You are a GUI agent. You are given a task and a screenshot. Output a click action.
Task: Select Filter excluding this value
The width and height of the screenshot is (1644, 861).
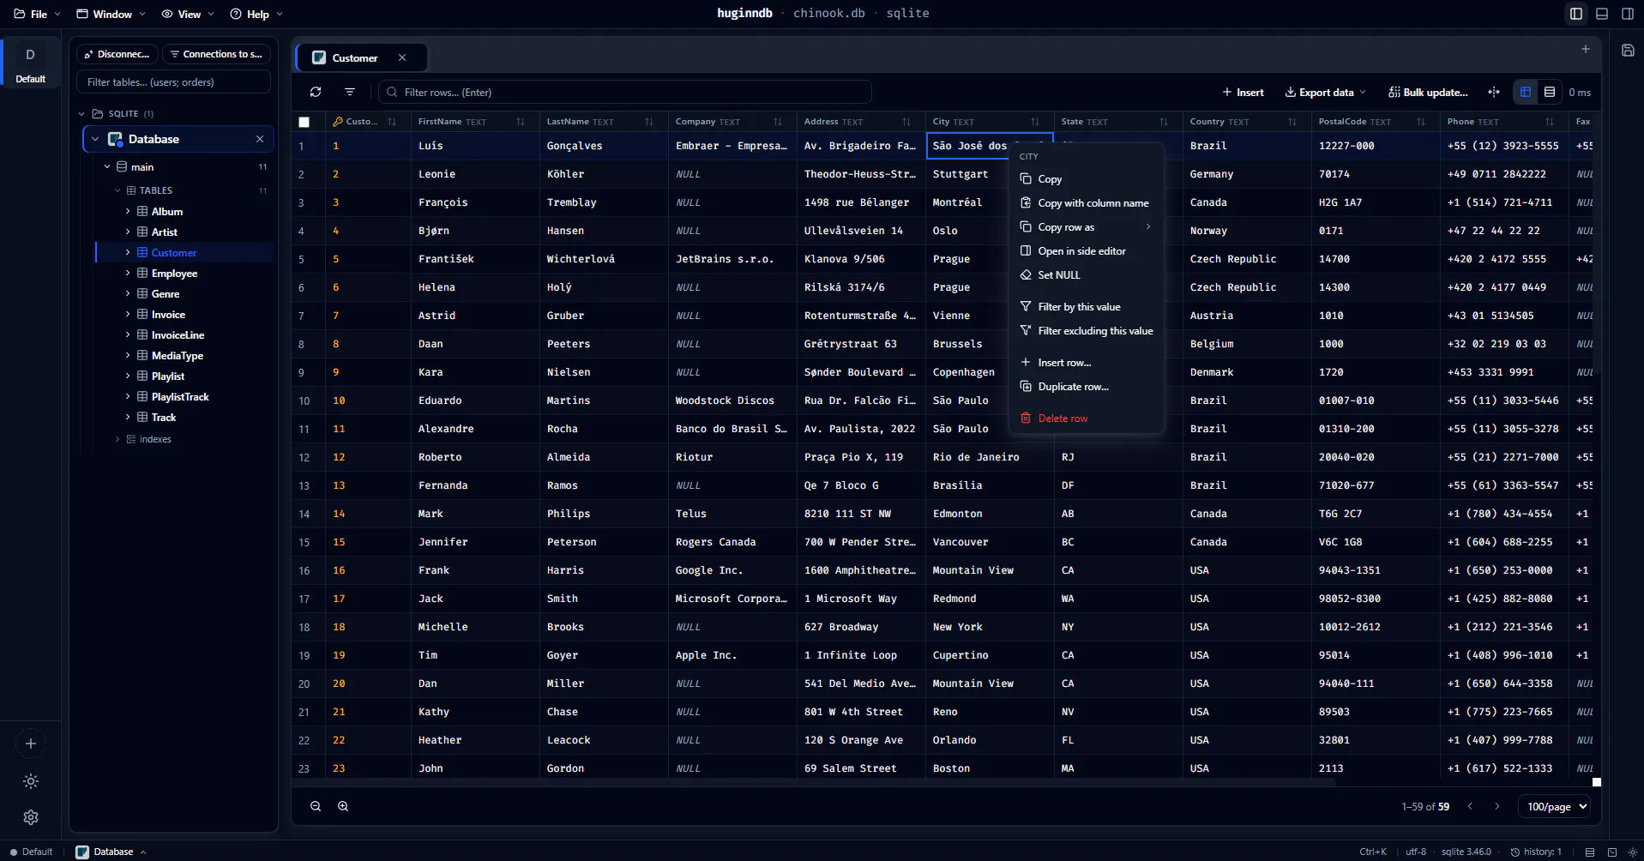pos(1087,331)
